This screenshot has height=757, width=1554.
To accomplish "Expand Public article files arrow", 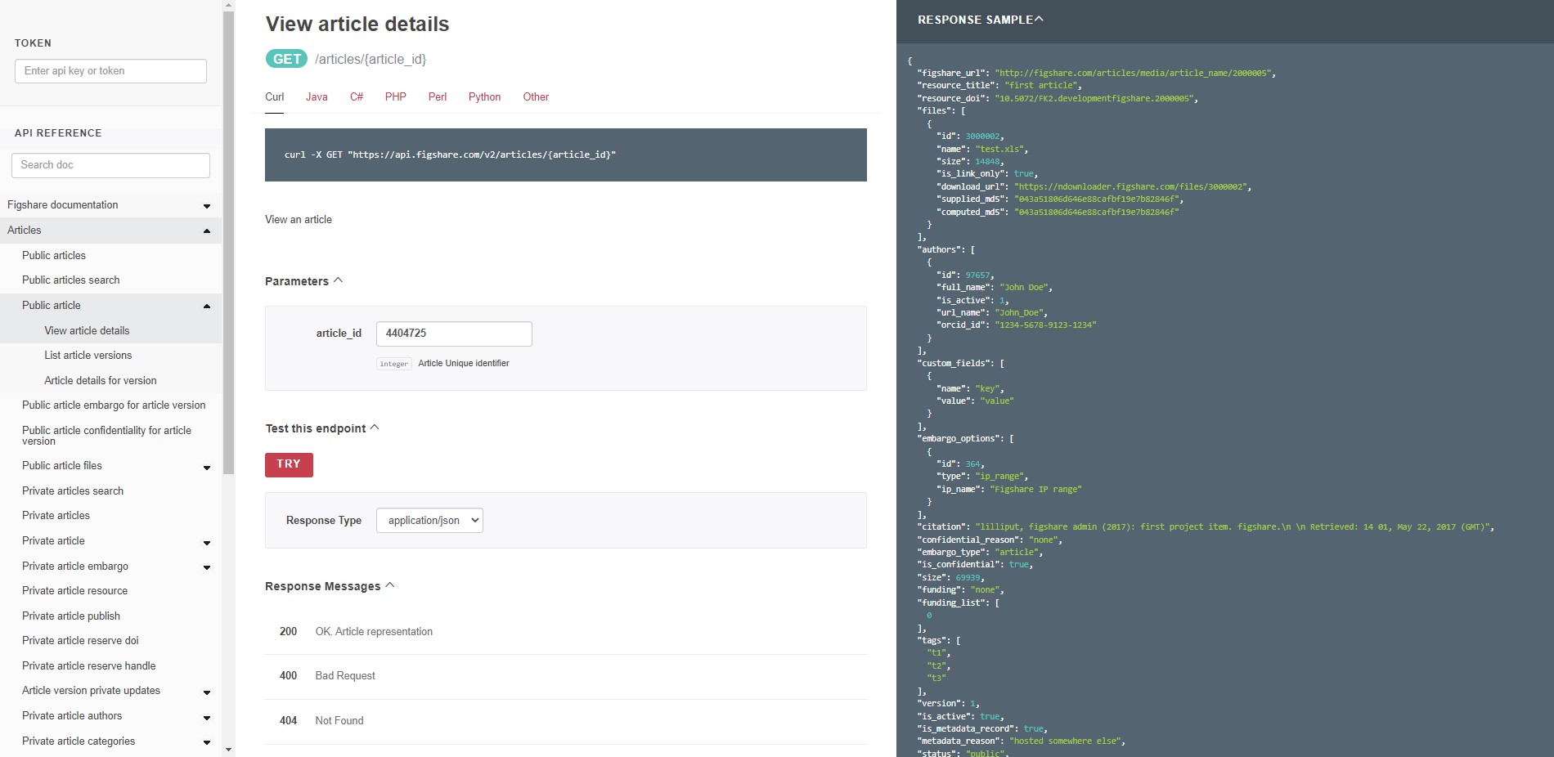I will coord(207,468).
